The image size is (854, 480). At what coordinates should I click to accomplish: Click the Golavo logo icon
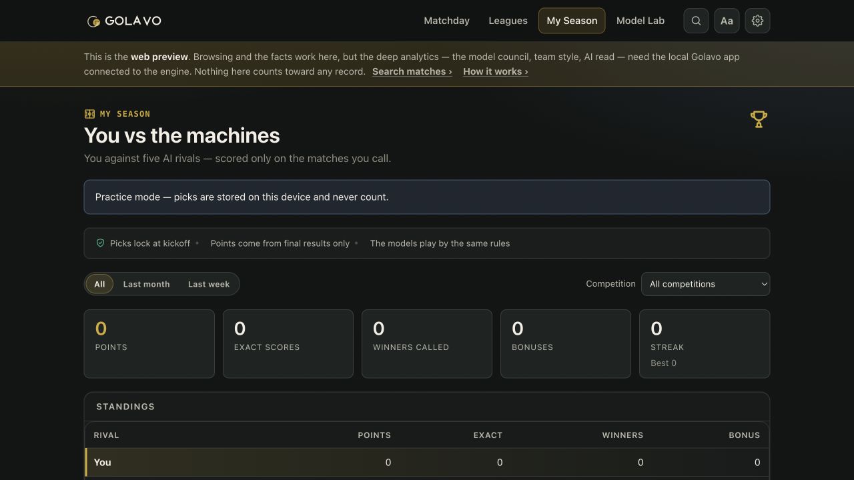94,21
